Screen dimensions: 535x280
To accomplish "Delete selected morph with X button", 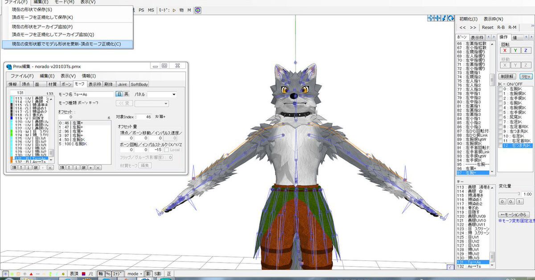I will point(50,168).
